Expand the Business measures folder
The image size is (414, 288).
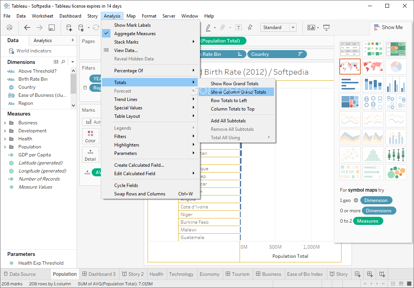coord(5,123)
